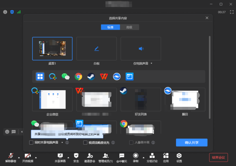Select the WPS Office icon in filter row
Viewport: 236px width, 166px height.
pos(103,77)
